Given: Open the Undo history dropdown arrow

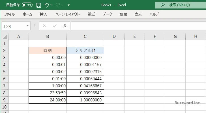Looking at the screenshot, I should click(x=52, y=5).
